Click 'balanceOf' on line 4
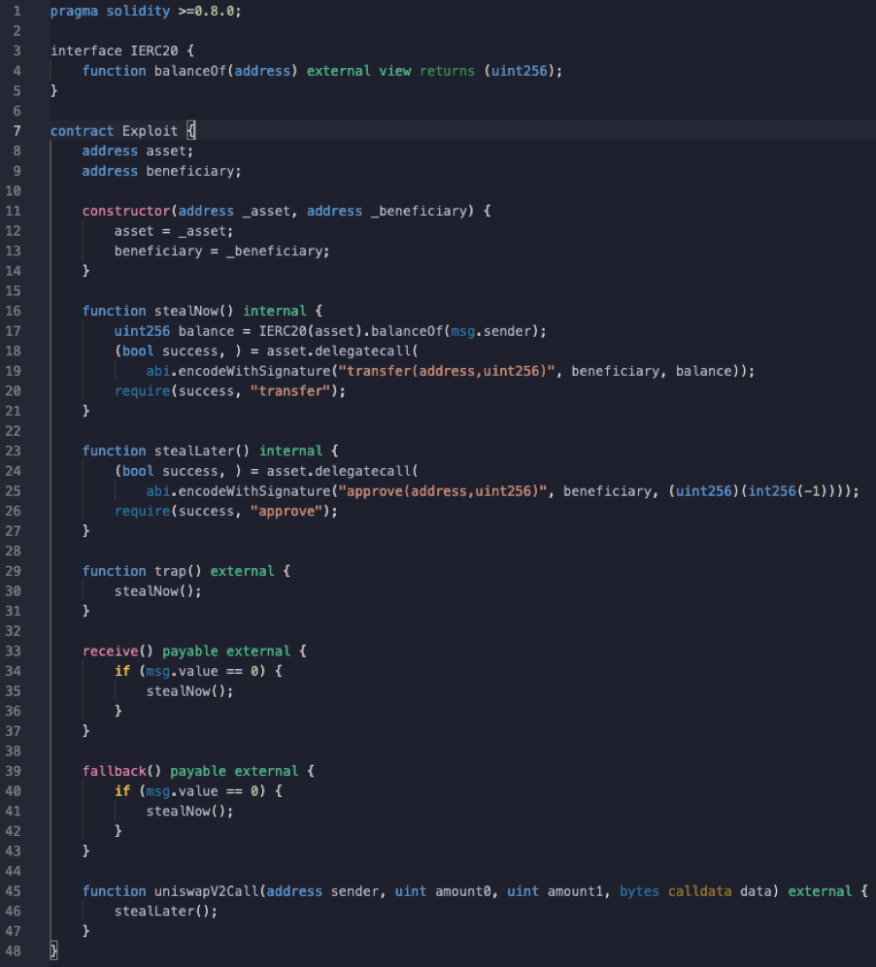The height and width of the screenshot is (967, 876). click(190, 71)
